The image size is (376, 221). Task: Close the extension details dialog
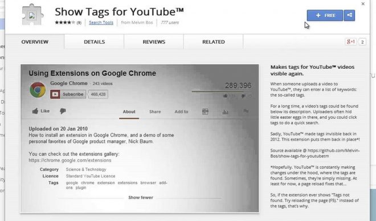click(x=363, y=4)
